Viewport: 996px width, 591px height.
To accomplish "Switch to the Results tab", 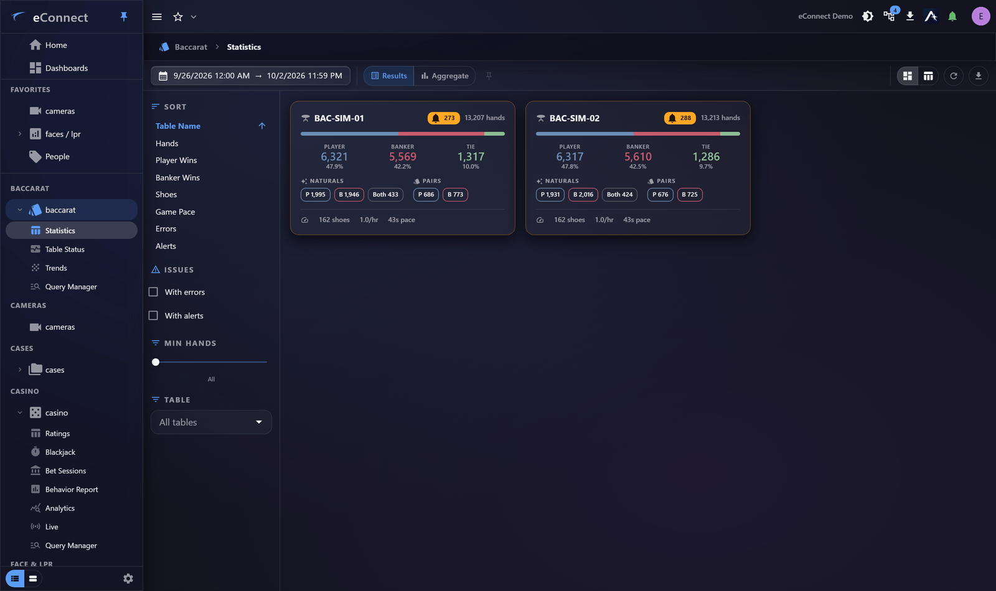I will pos(389,76).
